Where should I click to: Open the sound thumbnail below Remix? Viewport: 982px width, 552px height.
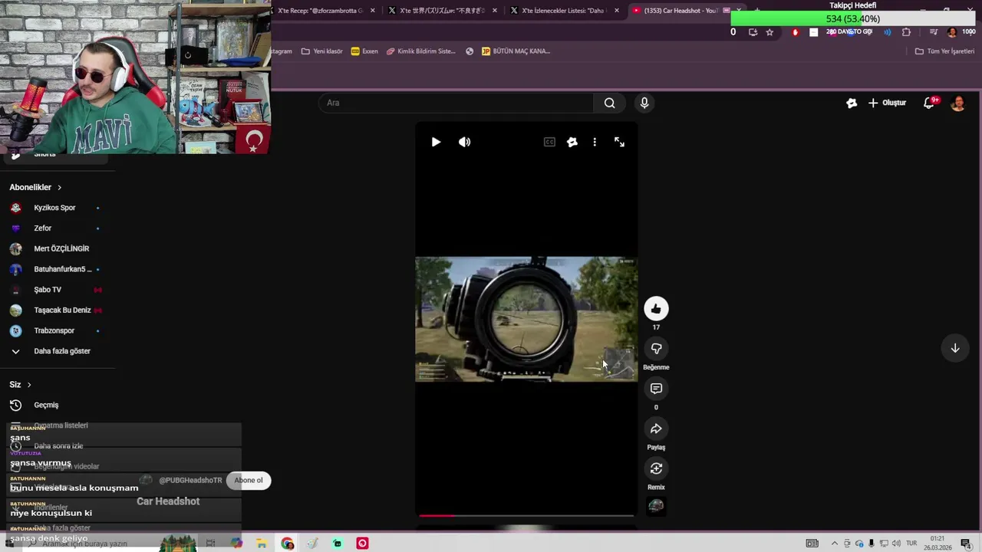(656, 506)
